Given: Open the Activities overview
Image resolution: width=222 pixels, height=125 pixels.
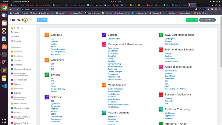Looking at the screenshot, I should point(5,2).
